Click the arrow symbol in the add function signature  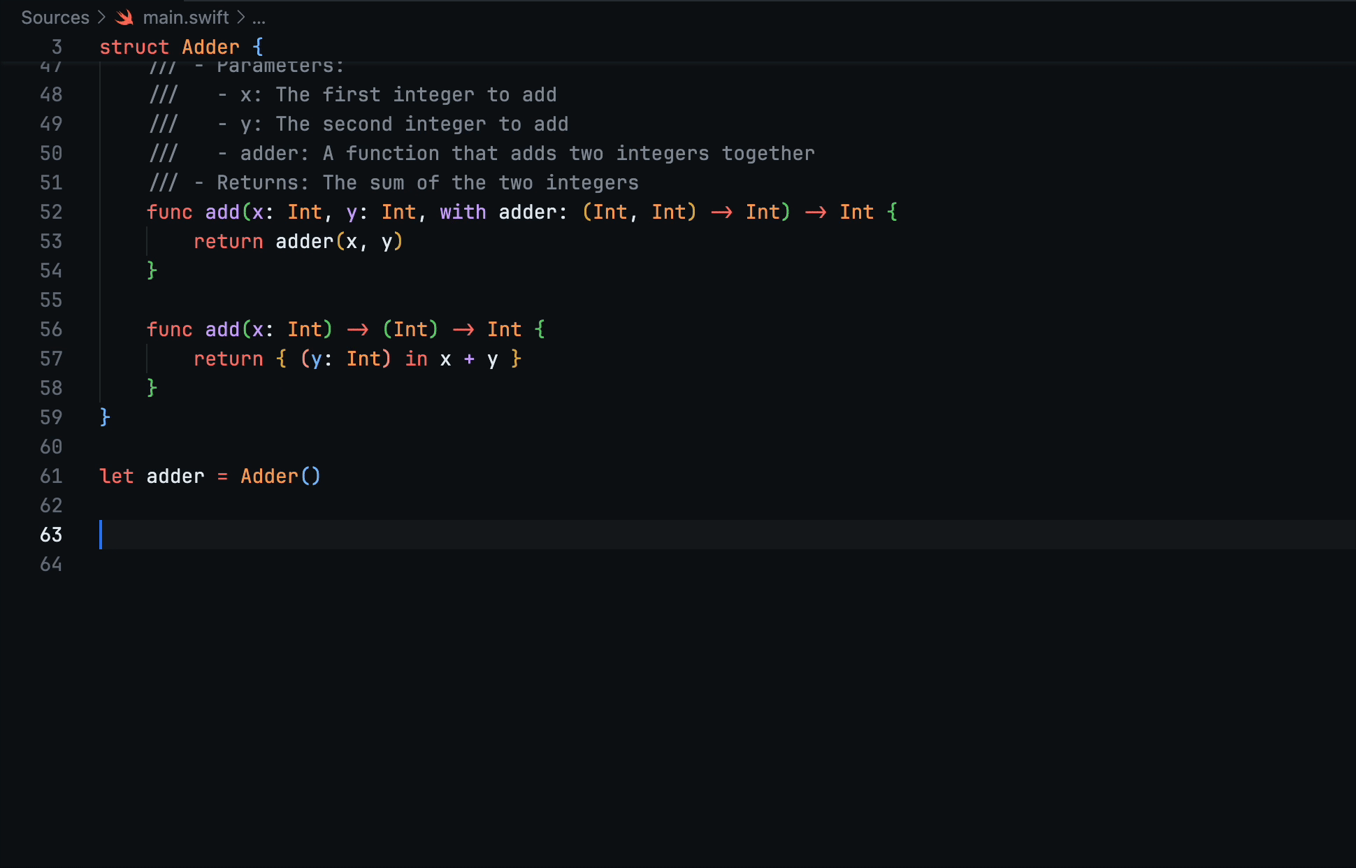723,212
